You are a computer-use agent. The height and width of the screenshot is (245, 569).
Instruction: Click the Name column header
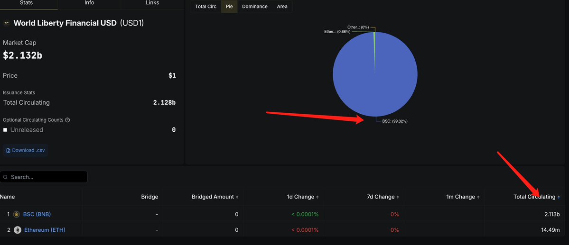[x=7, y=197]
